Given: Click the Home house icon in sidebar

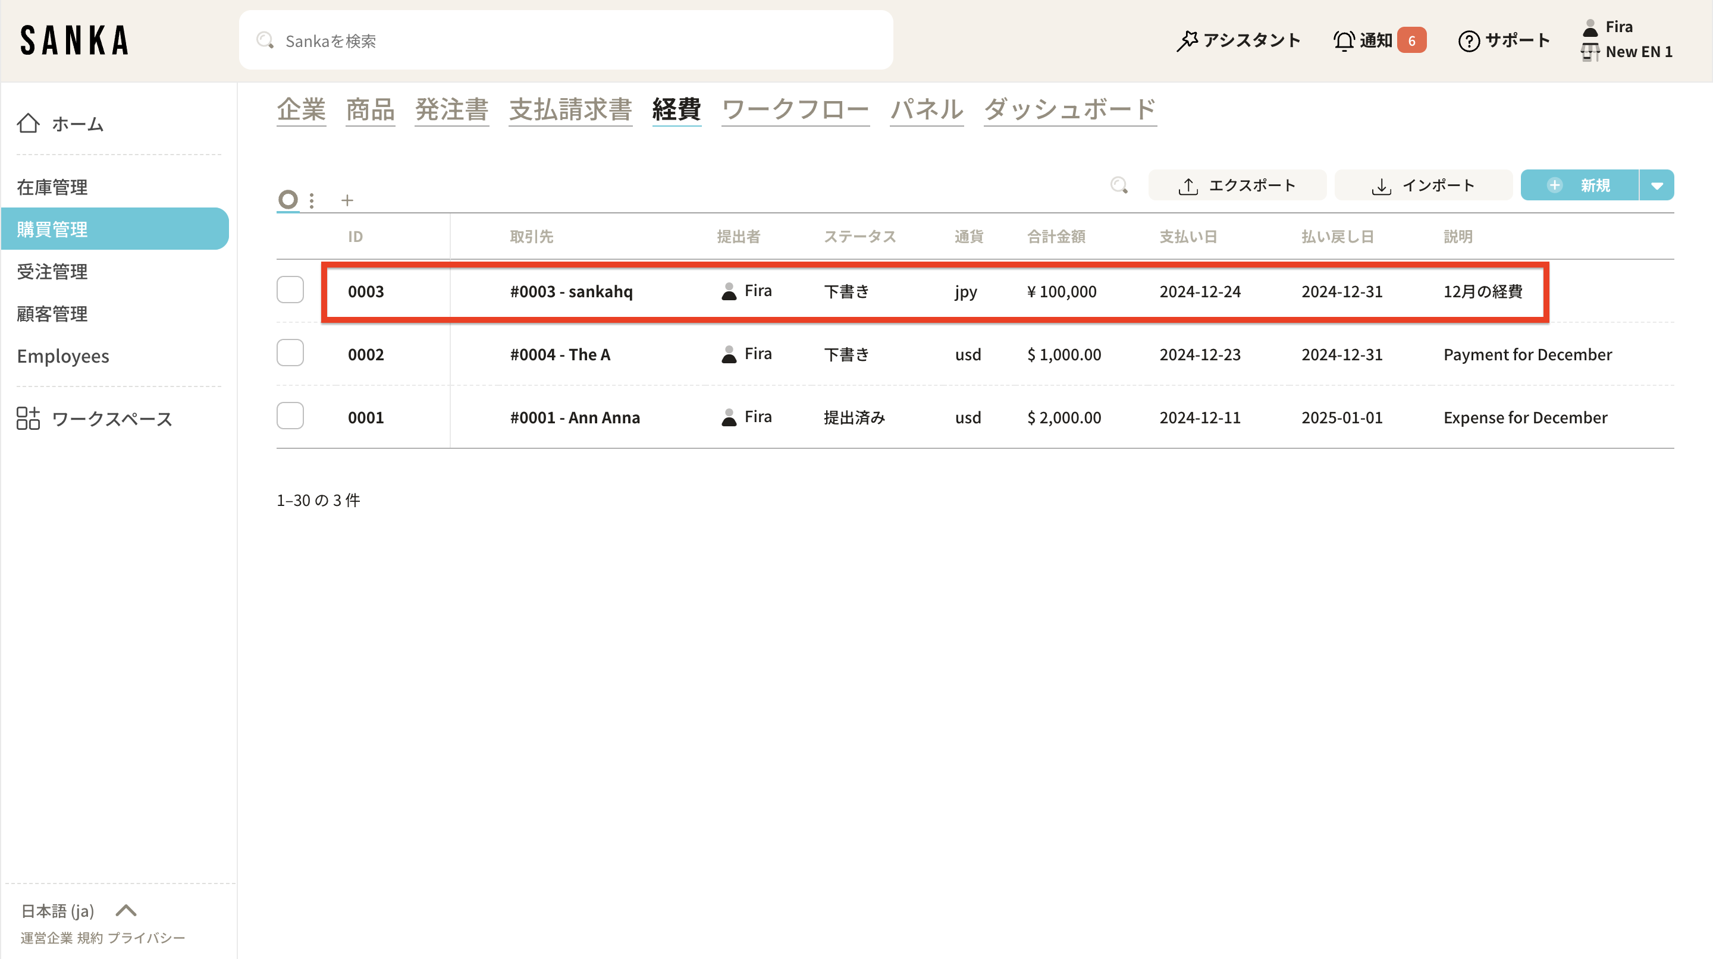Looking at the screenshot, I should coord(28,124).
